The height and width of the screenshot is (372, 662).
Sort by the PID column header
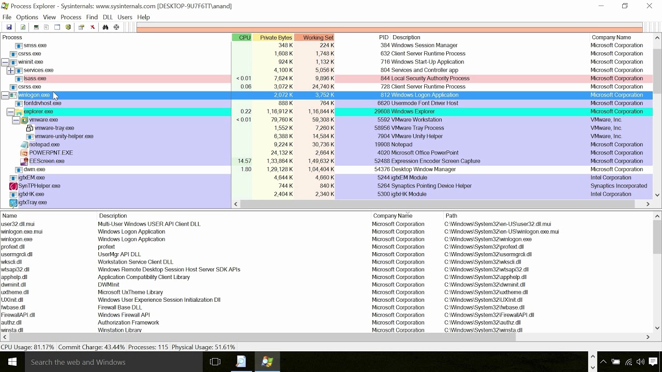383,37
